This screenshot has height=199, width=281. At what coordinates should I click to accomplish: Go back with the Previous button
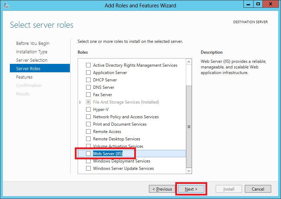coord(162,189)
